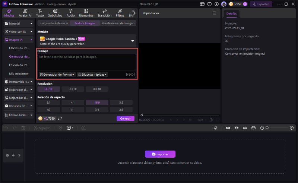298x183 pixels.
Task: Expand the Recursos de sidebar section
Action: pos(18,106)
